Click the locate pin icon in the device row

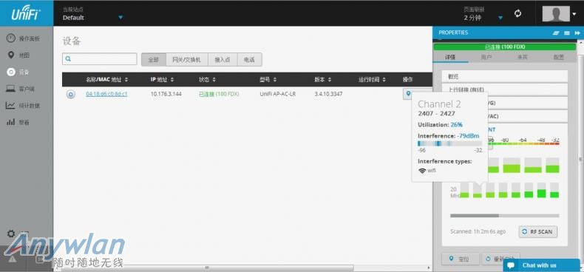click(408, 94)
